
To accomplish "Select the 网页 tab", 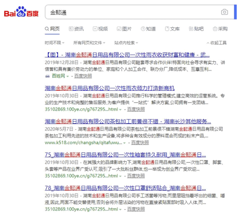I will (x=52, y=29).
